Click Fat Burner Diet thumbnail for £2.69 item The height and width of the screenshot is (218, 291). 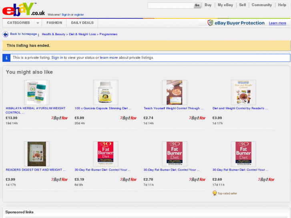click(x=243, y=154)
